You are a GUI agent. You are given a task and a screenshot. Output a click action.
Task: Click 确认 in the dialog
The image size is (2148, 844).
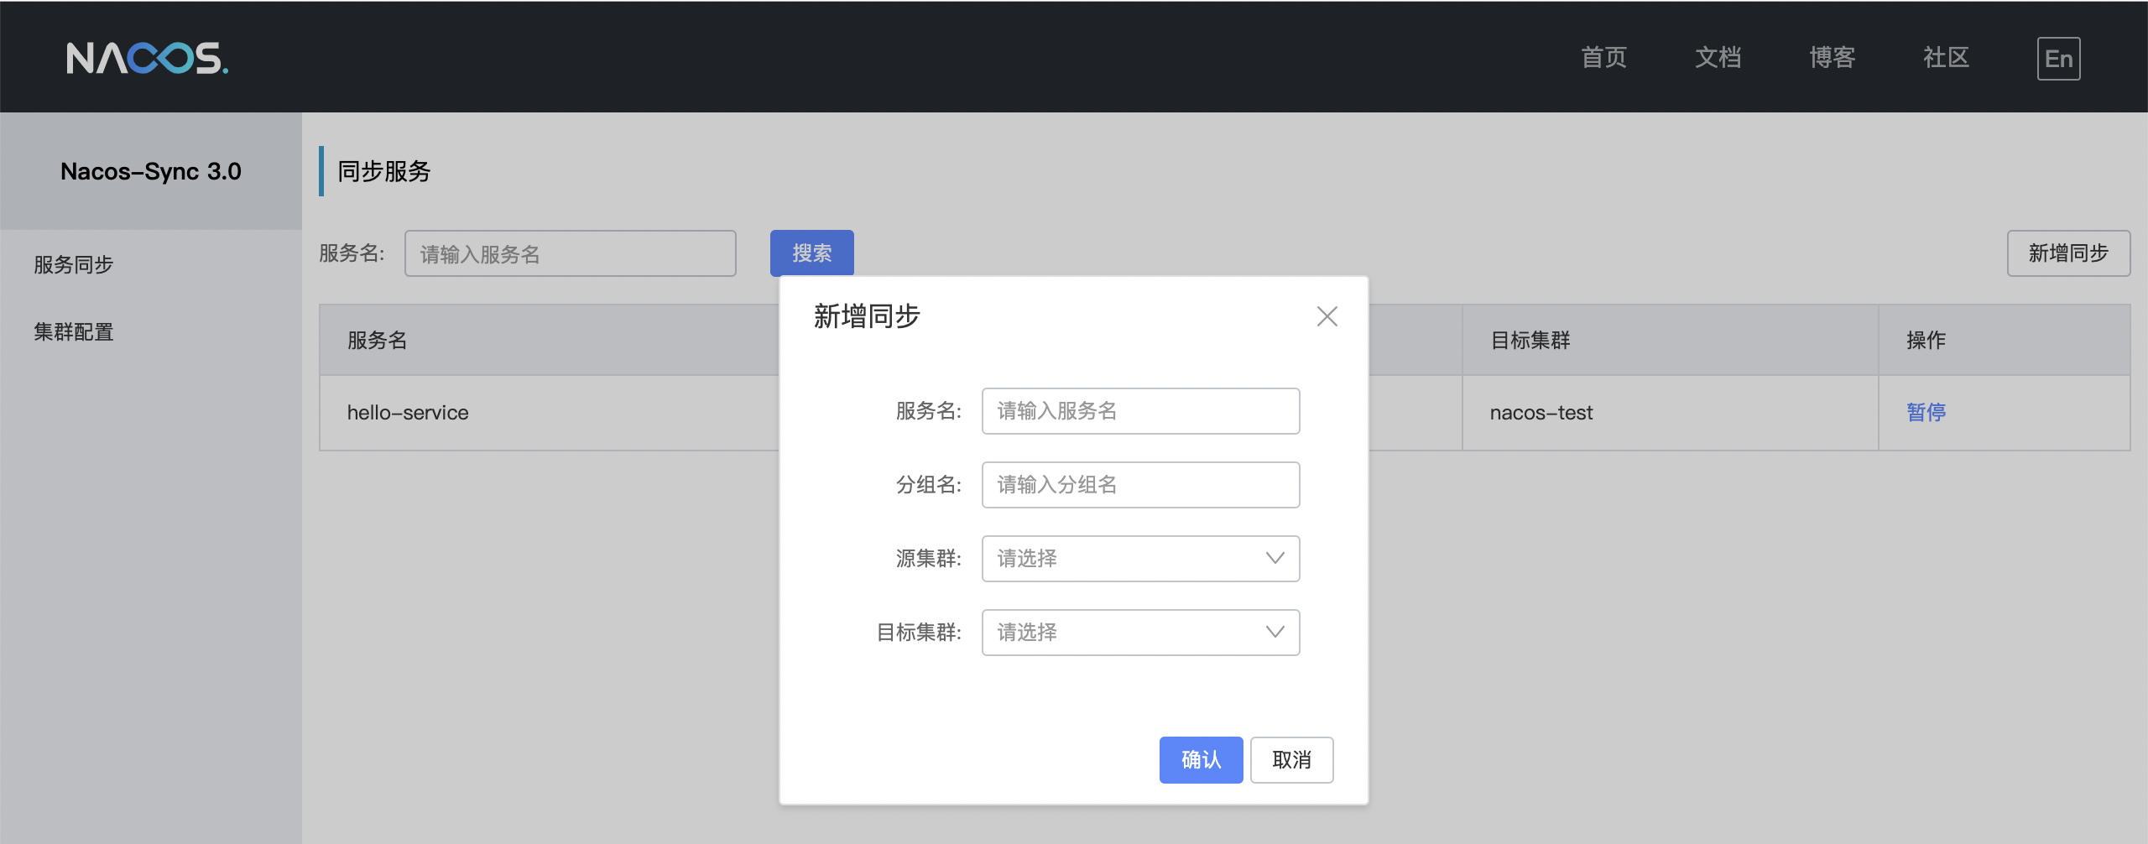(x=1201, y=760)
